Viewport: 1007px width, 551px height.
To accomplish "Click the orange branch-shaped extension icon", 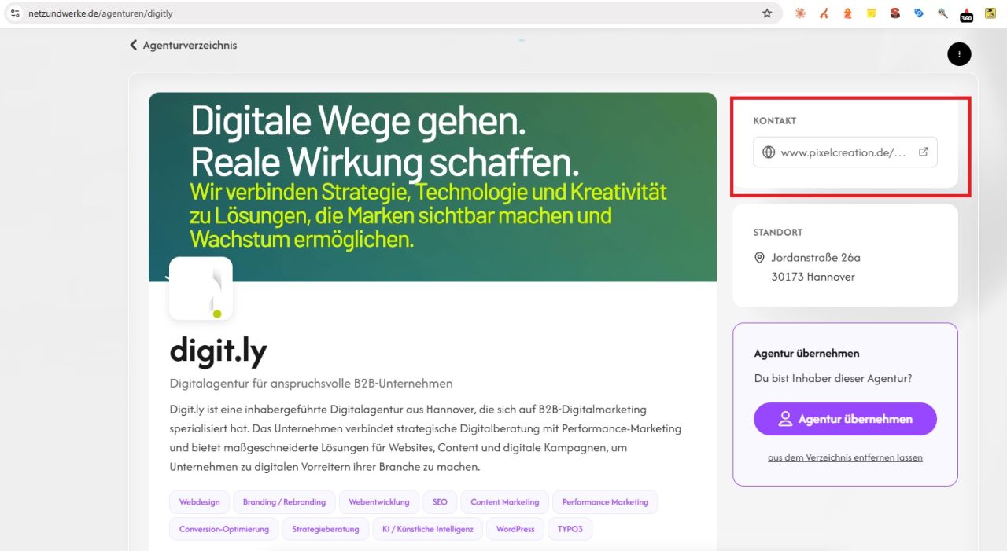I will click(x=824, y=13).
